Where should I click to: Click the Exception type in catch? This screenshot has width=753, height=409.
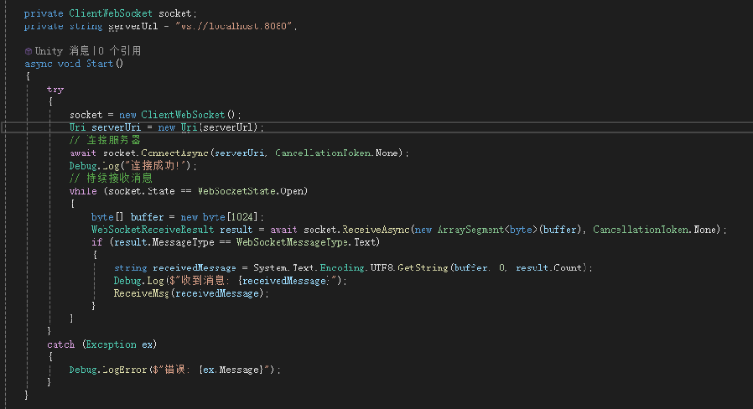coord(110,345)
